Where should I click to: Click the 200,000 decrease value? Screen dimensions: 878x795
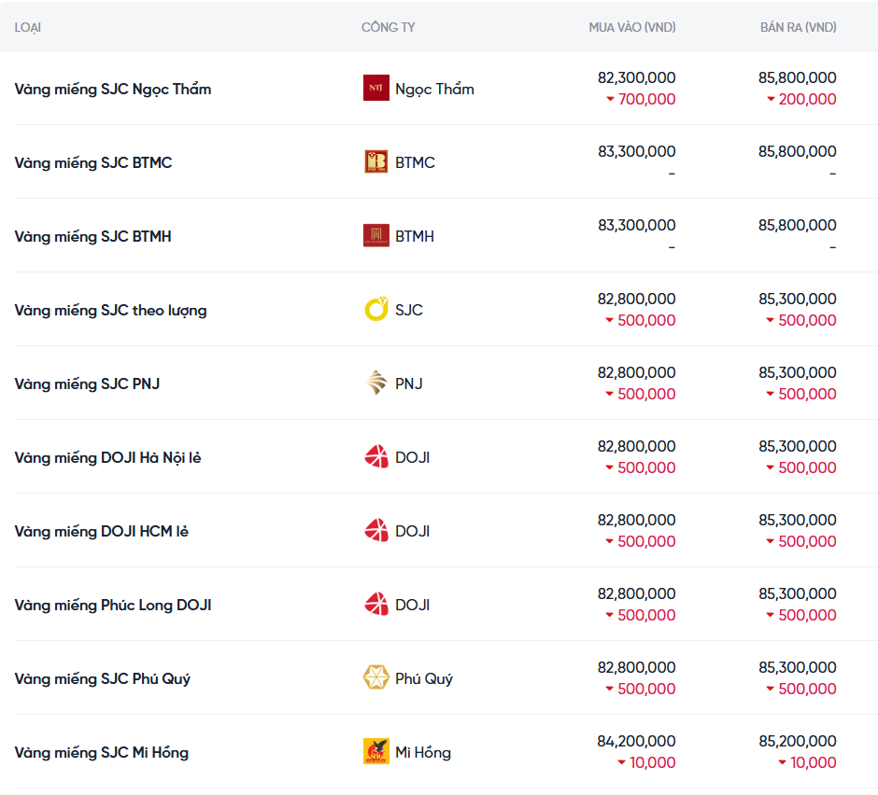coord(807,99)
